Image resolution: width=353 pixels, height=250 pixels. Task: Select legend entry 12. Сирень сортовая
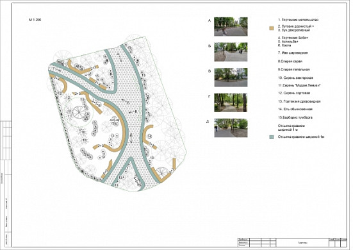[294, 93]
